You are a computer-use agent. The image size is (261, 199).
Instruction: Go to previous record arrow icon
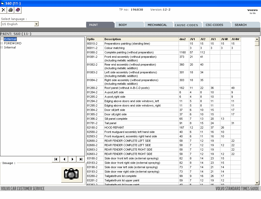64,159
